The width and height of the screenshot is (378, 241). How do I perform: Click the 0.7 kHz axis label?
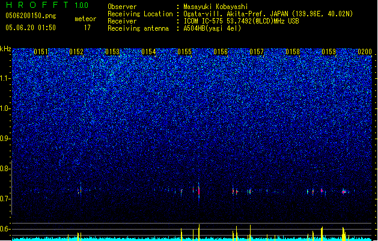(x=5, y=199)
